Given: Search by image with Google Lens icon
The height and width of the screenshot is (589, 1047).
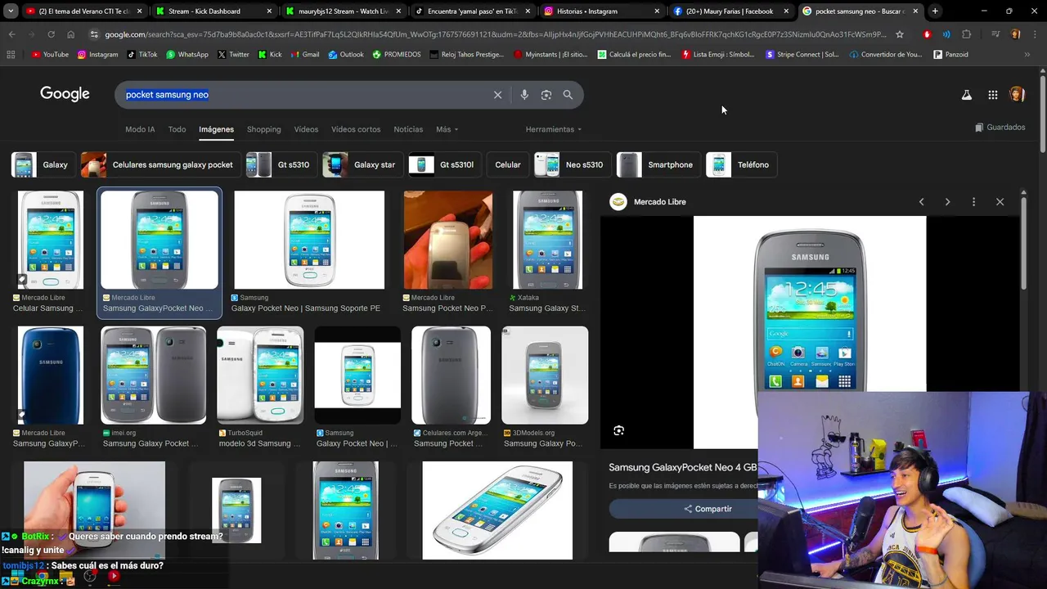Looking at the screenshot, I should (x=546, y=95).
